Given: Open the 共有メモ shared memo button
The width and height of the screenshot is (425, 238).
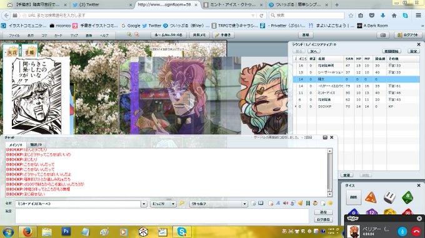Looking at the screenshot, I should tap(199, 35).
